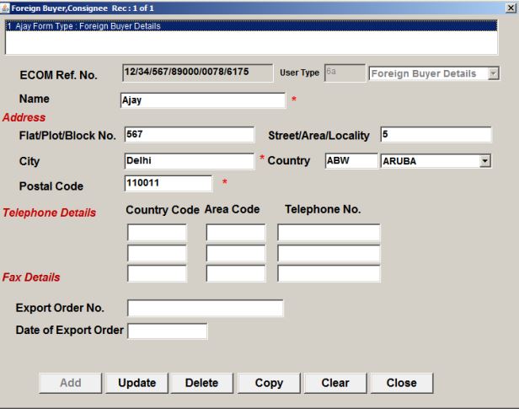The width and height of the screenshot is (519, 409).
Task: Click the Area Code column header
Action: pos(232,209)
